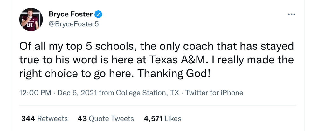
Task: Click the Twitter for iPhone source link
Action: [214, 93]
